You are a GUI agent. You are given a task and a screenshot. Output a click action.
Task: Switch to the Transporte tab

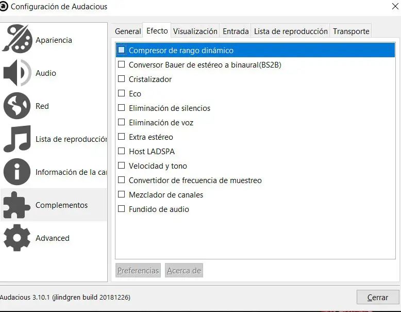pos(351,31)
